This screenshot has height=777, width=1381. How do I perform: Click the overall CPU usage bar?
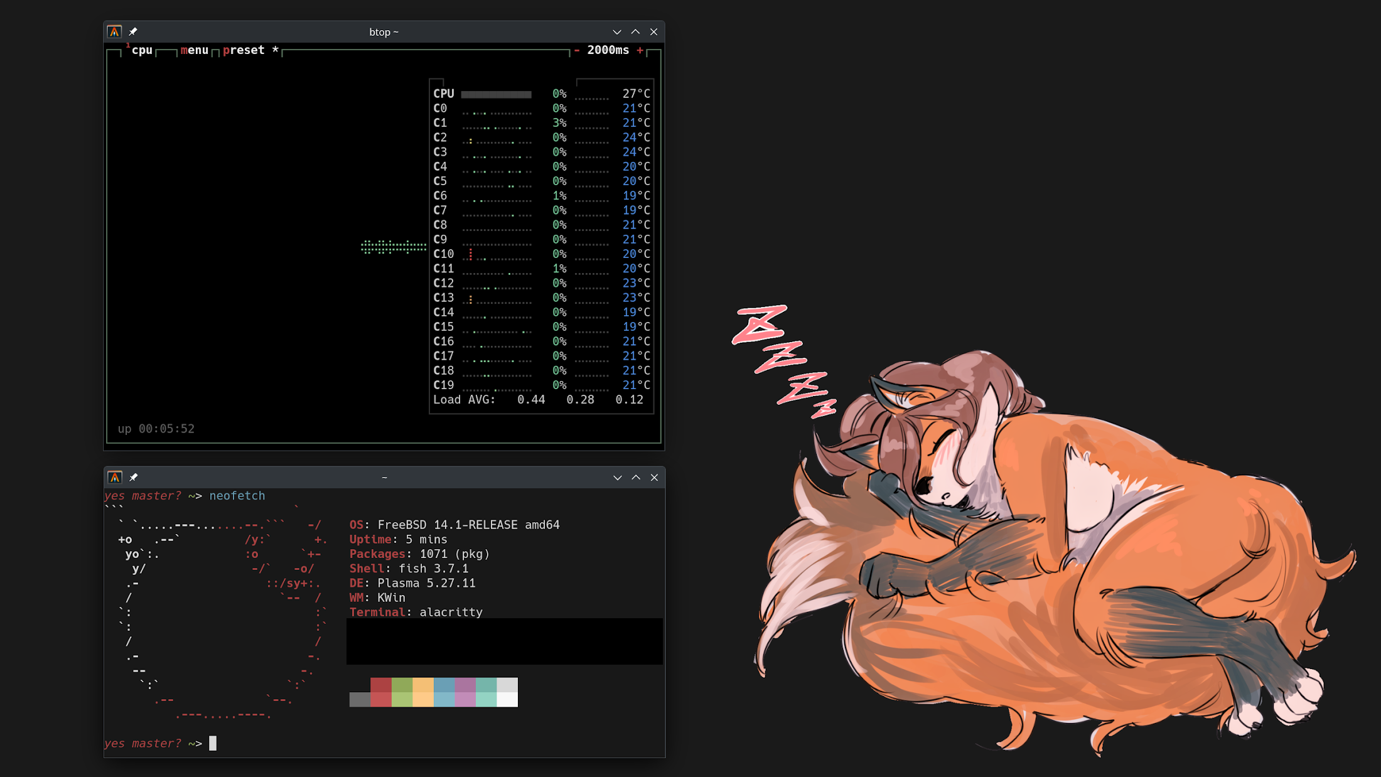[x=496, y=94]
